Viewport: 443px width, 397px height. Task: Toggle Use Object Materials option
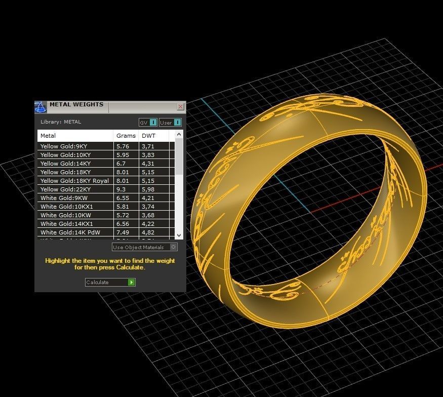145,247
